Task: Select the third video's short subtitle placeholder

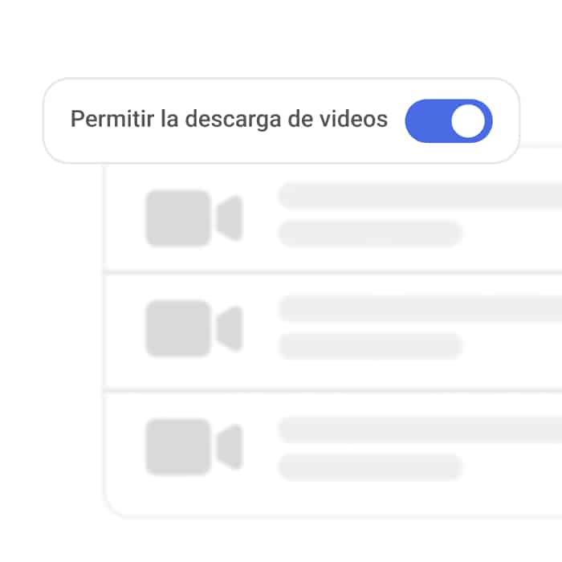Action: [370, 467]
